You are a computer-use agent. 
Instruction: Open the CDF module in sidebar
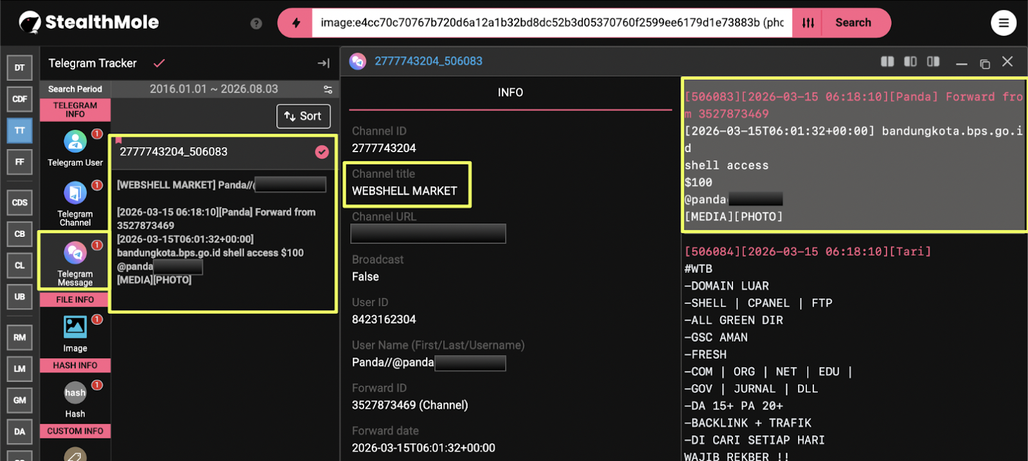point(19,99)
